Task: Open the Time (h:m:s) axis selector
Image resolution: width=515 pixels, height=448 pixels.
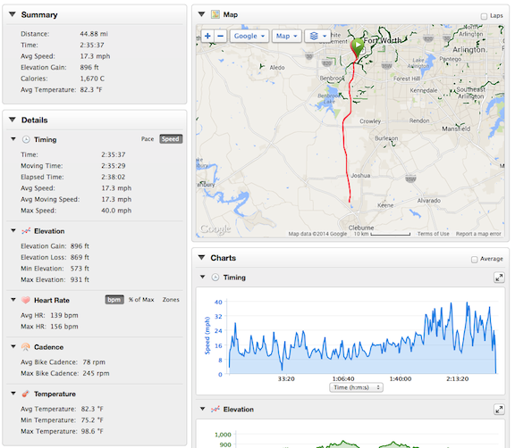Action: pos(357,387)
